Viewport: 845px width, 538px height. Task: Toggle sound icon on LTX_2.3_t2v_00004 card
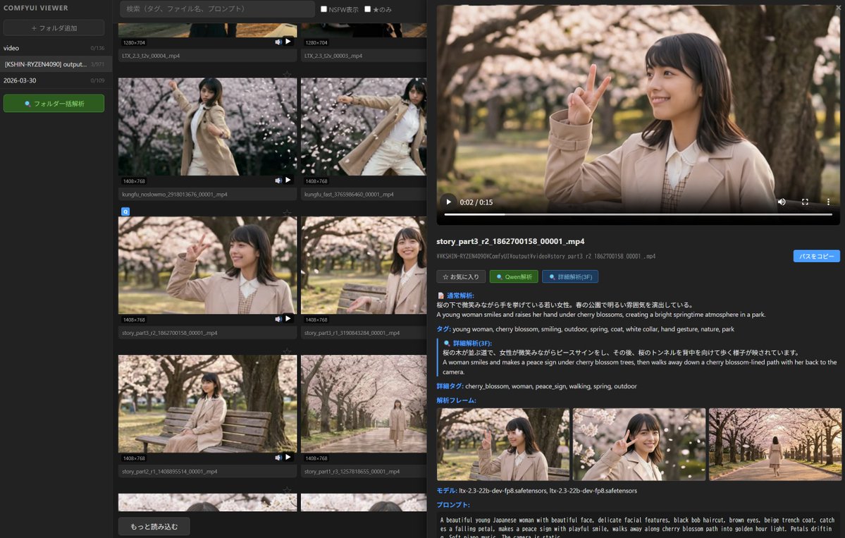[x=278, y=42]
